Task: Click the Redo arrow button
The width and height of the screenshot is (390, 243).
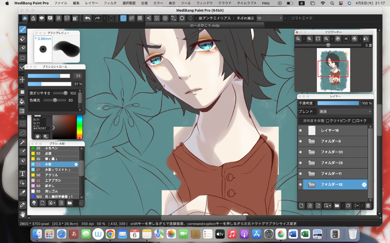Action: click(98, 18)
